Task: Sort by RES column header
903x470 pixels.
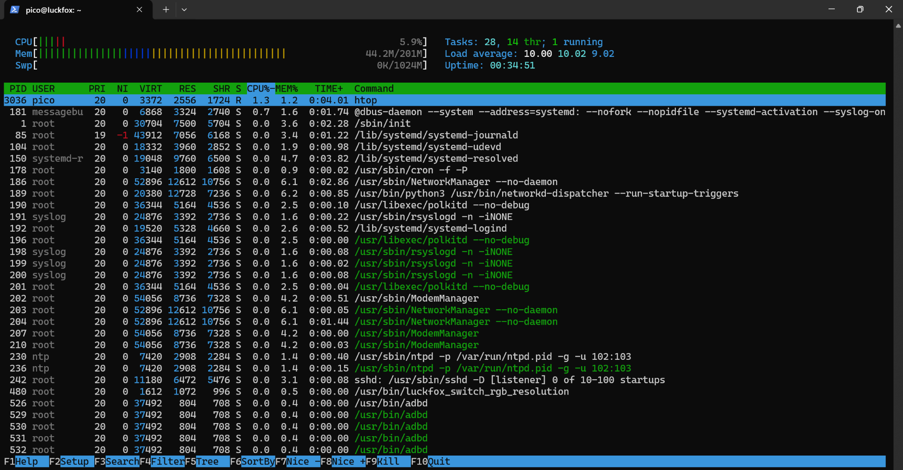Action: [187, 88]
